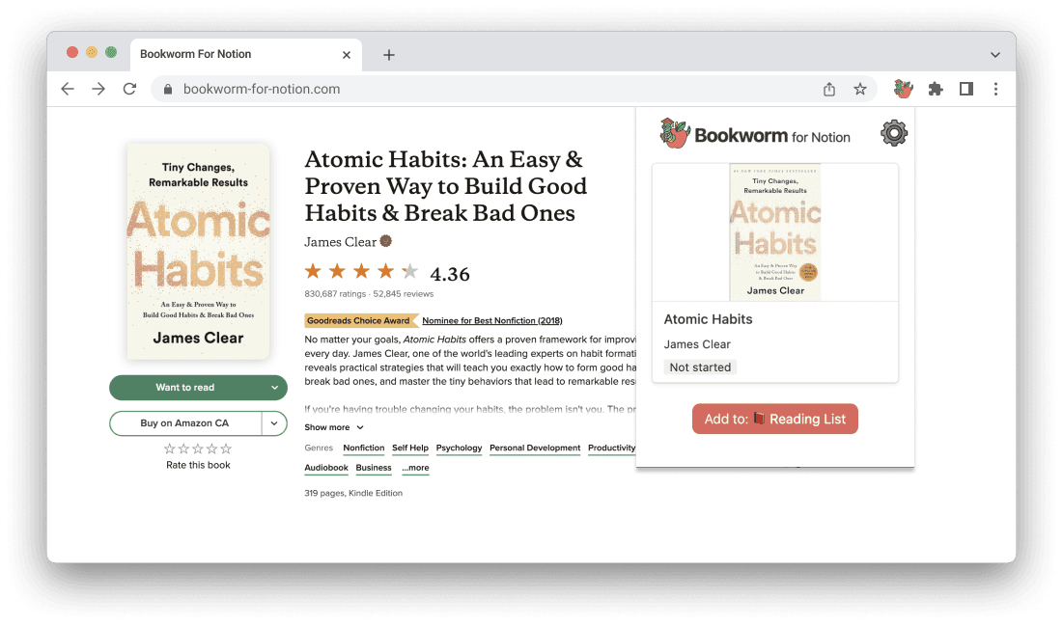
Task: Open the browser side panel icon
Action: 965,88
